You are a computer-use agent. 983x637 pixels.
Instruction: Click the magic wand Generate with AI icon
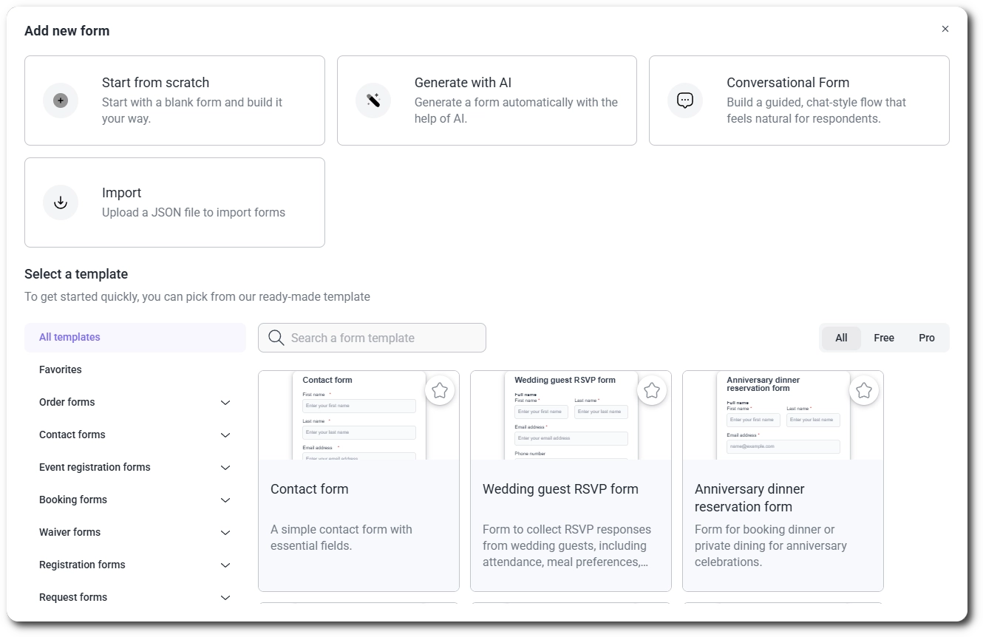tap(373, 101)
